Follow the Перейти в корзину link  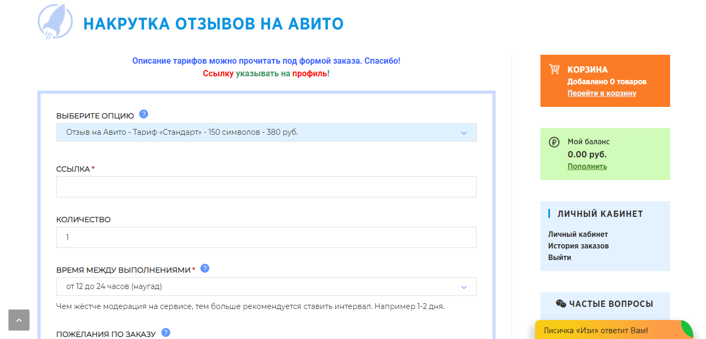tap(602, 93)
